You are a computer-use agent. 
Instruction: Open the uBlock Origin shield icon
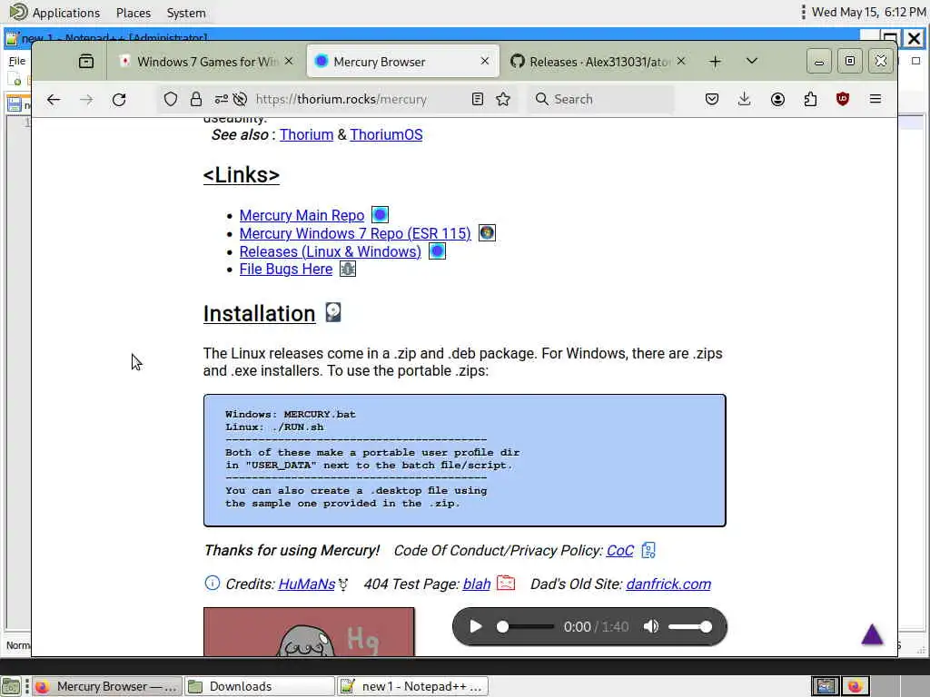(x=842, y=99)
